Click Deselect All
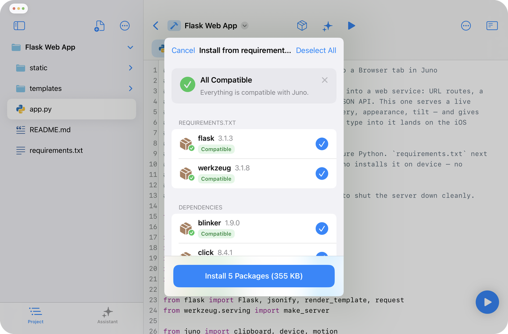The image size is (508, 334). [x=316, y=50]
